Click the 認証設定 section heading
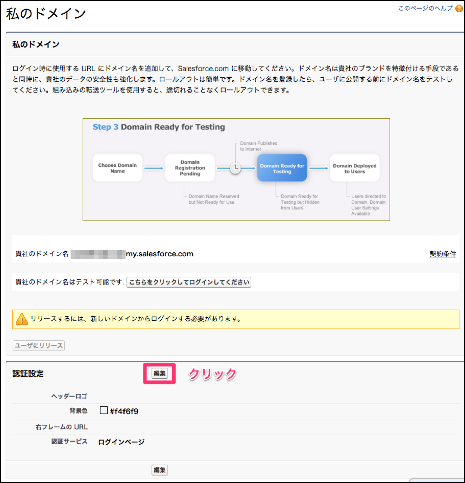Image resolution: width=465 pixels, height=483 pixels. point(28,374)
